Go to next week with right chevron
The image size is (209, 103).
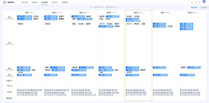coord(118,7)
